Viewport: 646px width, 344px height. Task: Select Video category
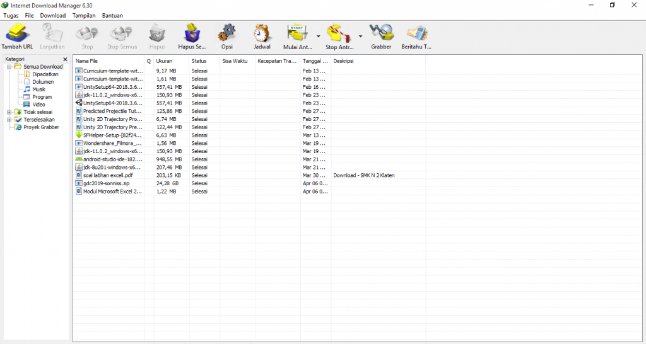click(38, 105)
